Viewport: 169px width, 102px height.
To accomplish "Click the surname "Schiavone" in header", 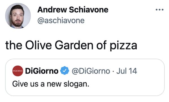I will pyautogui.click(x=89, y=10).
